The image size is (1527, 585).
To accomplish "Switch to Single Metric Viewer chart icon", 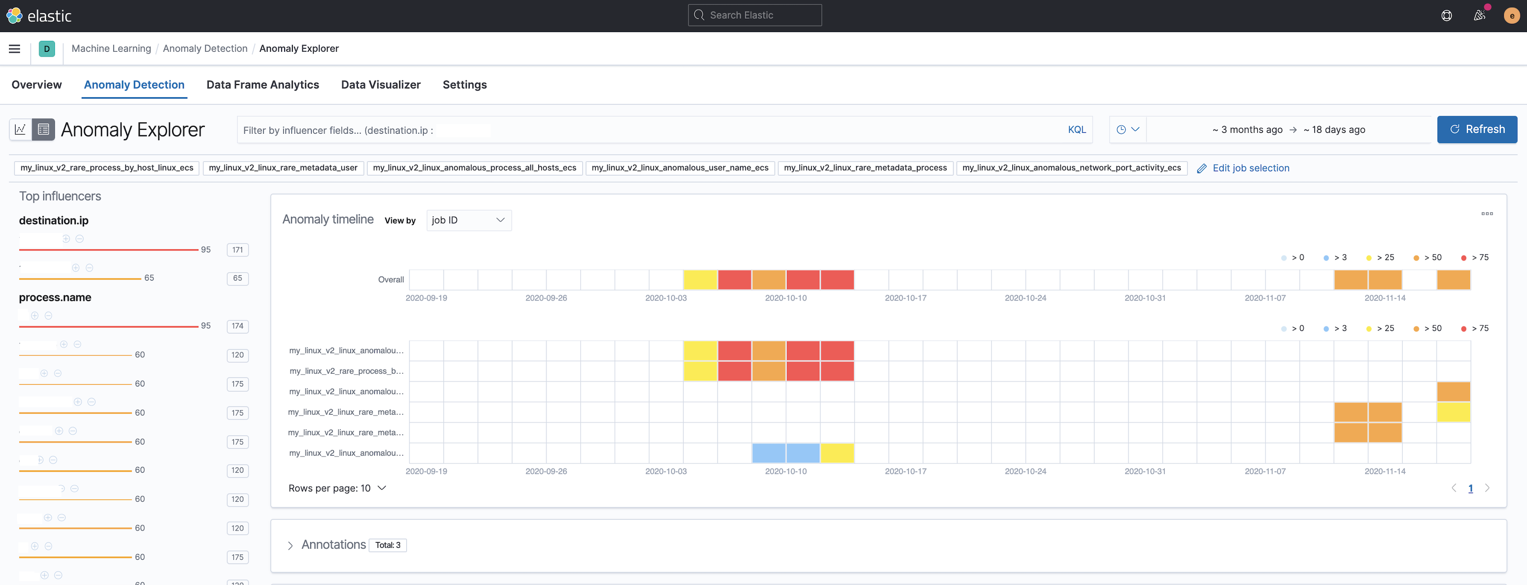I will point(21,129).
